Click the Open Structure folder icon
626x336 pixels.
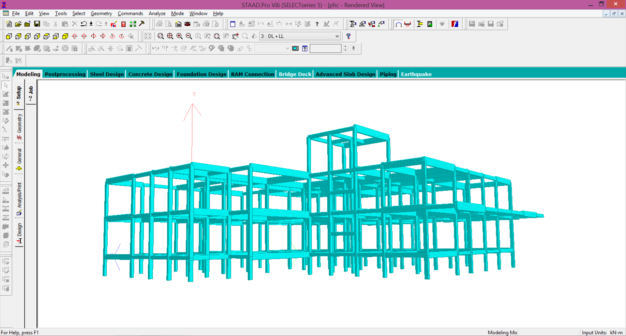coord(18,24)
